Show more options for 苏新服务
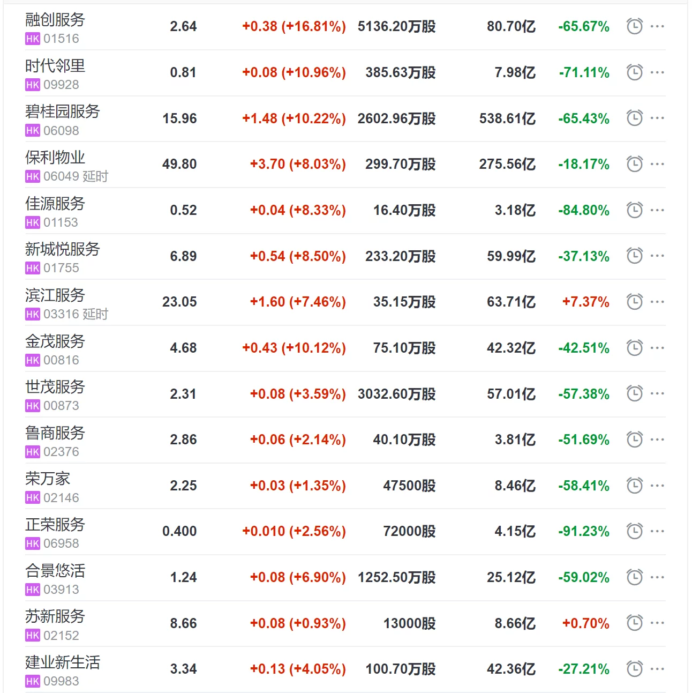Screen dimensions: 692x693 tap(657, 623)
